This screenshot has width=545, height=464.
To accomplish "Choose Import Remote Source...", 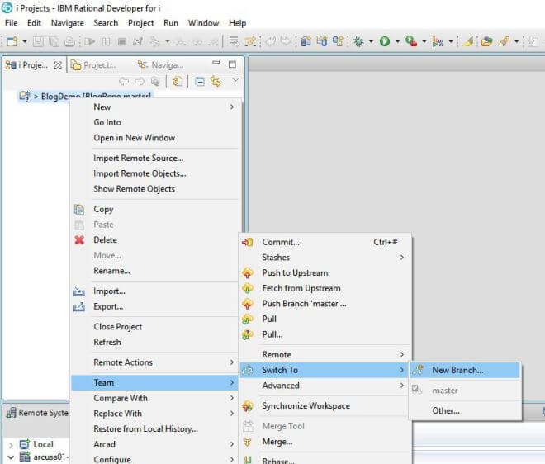I will 154,159.
